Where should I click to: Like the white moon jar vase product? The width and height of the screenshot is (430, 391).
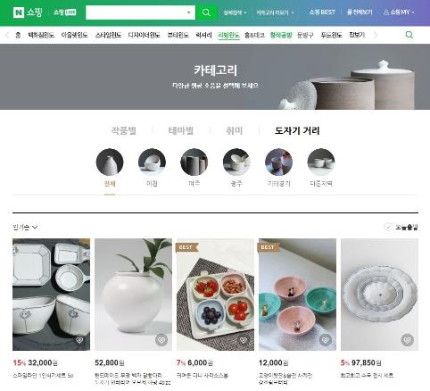coord(161,340)
